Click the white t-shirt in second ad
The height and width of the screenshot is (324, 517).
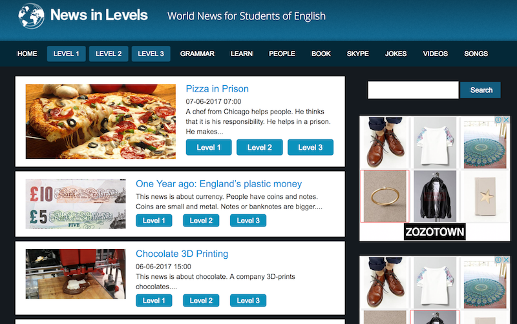pyautogui.click(x=435, y=283)
